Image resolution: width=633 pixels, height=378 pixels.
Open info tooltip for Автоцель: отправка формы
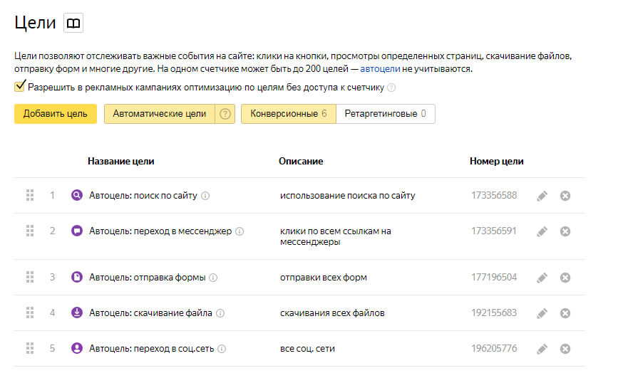pos(213,278)
